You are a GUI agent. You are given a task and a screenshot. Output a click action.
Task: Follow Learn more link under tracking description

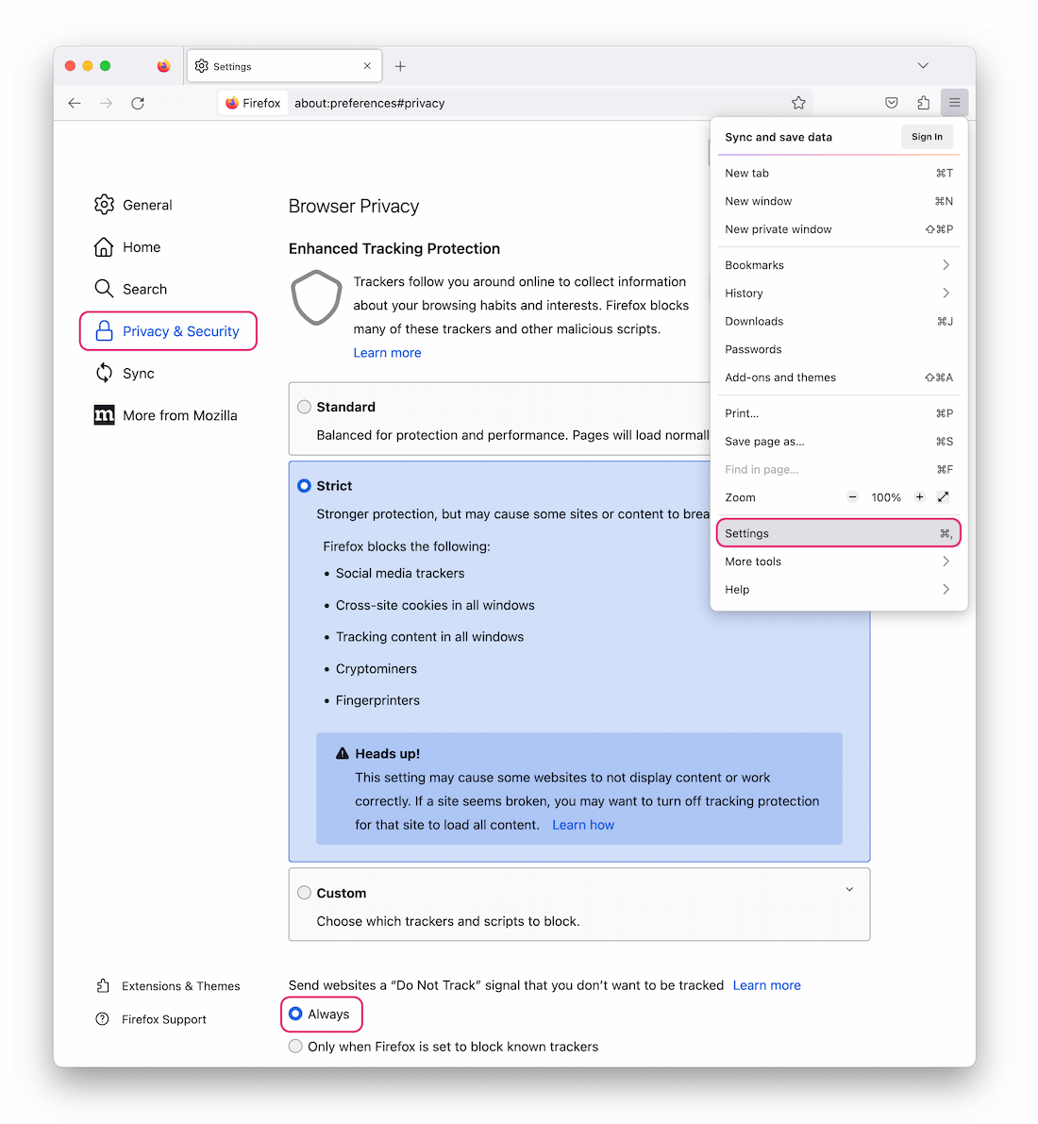(387, 353)
